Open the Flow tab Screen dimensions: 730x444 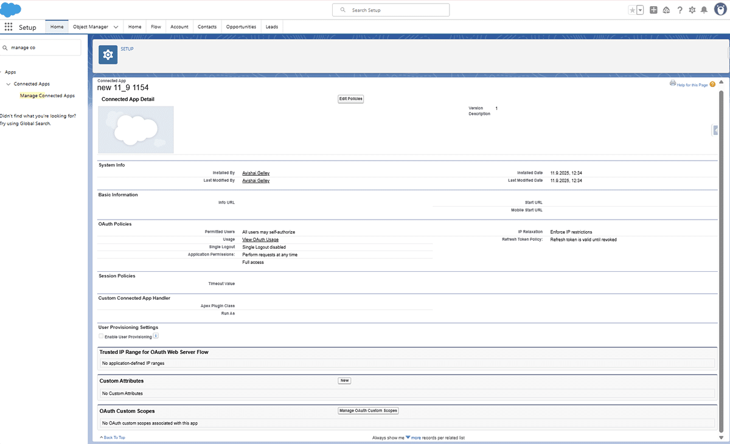click(156, 27)
